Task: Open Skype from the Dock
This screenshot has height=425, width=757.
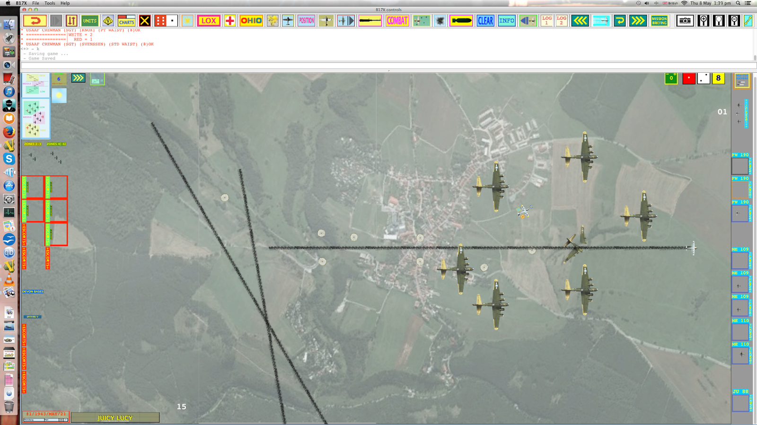Action: click(9, 159)
